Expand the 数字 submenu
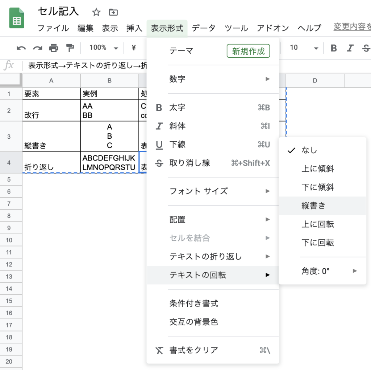371x370 pixels. [213, 79]
